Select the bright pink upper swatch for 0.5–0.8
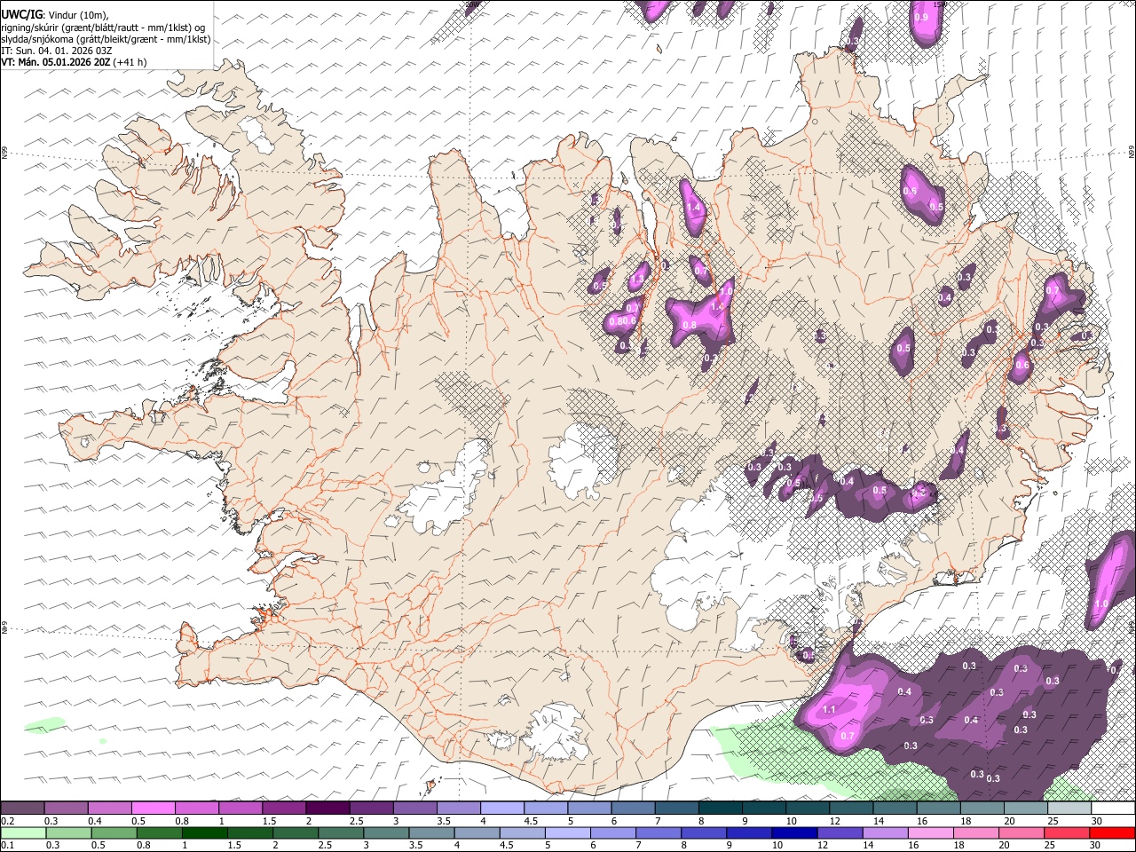This screenshot has height=852, width=1136. [153, 808]
